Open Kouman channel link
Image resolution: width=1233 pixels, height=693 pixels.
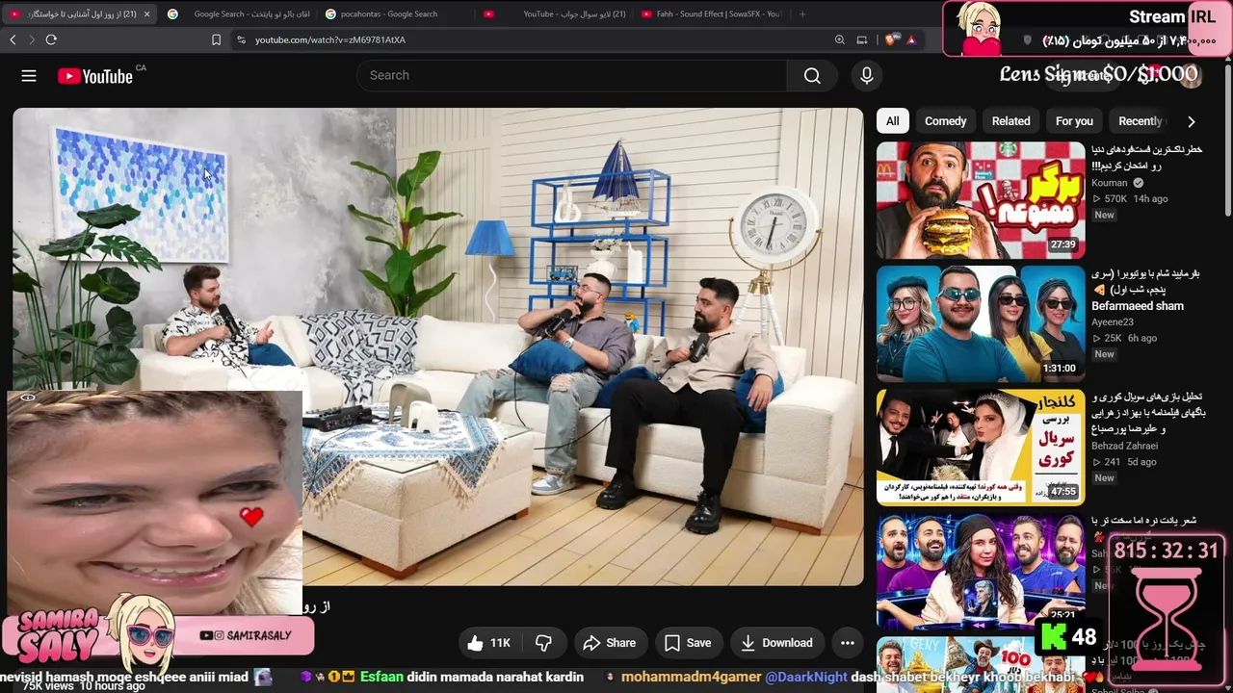pos(1110,183)
